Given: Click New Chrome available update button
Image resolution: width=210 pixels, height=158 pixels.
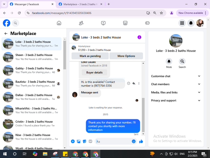Looking at the screenshot, I should (192, 13).
